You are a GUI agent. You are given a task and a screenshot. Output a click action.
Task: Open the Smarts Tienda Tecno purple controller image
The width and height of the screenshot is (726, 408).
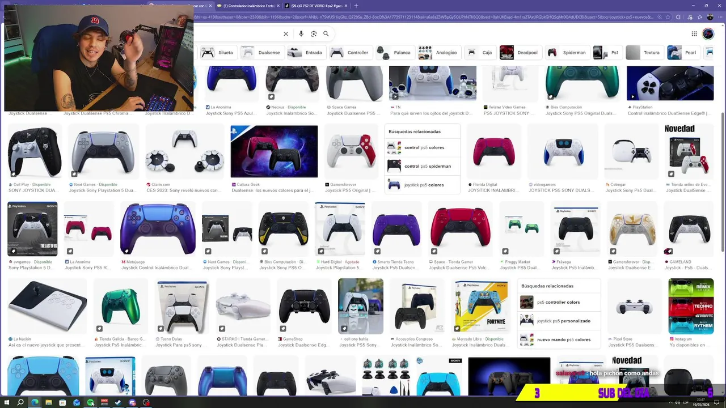pyautogui.click(x=396, y=229)
